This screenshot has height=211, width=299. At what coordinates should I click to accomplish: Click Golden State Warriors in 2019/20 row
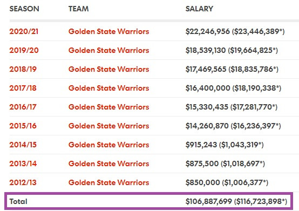[108, 50]
